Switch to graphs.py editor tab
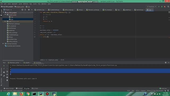170x96 pixels. (128, 10)
